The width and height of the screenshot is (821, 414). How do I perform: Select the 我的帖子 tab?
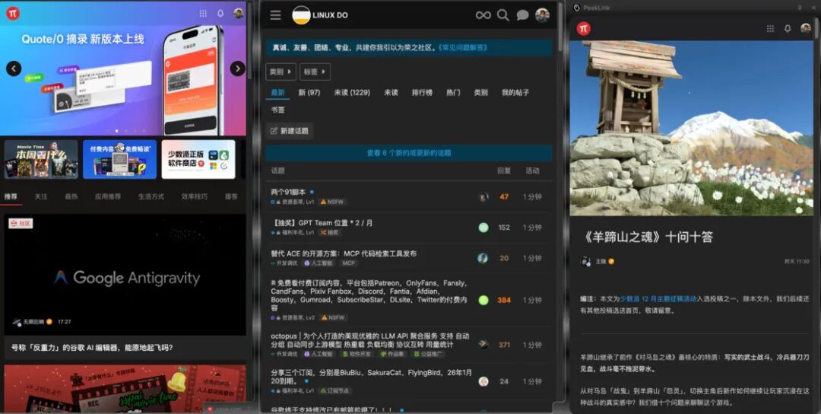click(515, 92)
